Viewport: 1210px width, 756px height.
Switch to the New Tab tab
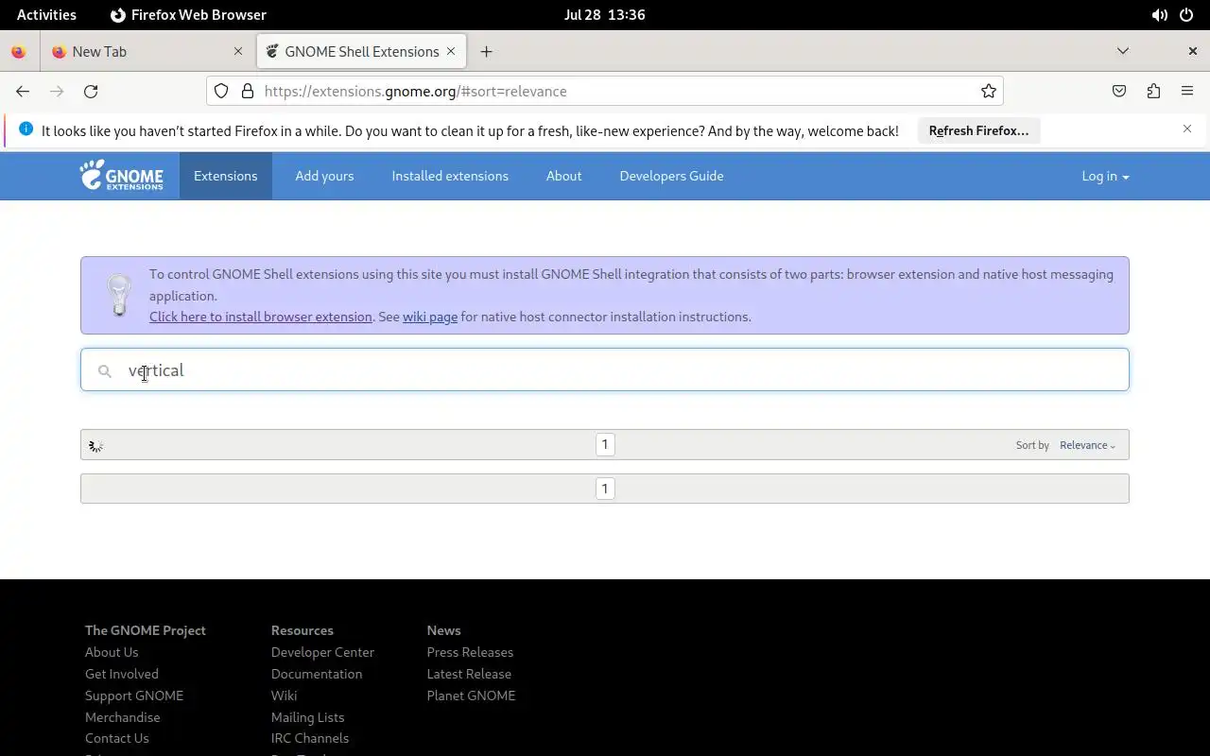click(x=147, y=51)
